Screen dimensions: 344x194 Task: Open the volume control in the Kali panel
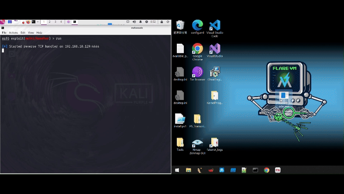134,22
